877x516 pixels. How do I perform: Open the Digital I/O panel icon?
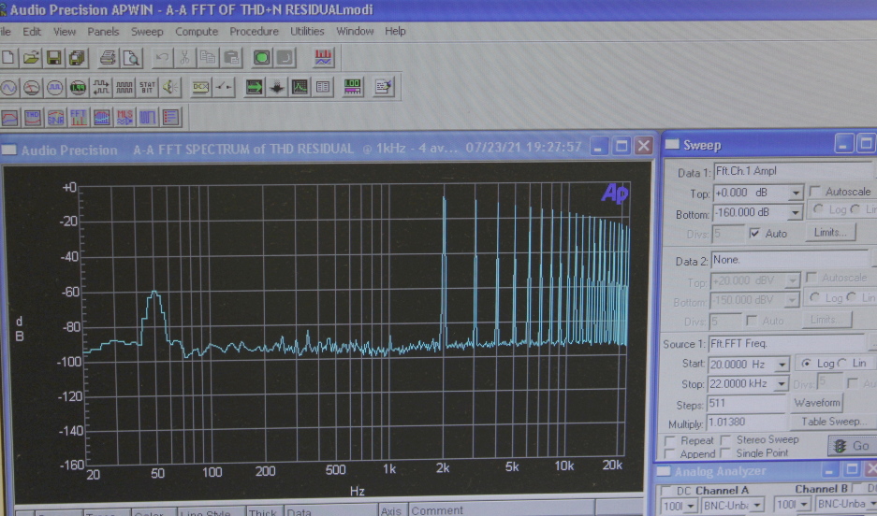(x=101, y=87)
